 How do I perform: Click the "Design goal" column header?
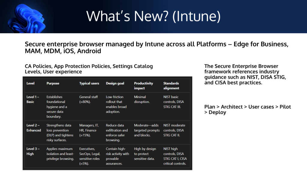coord(115,83)
